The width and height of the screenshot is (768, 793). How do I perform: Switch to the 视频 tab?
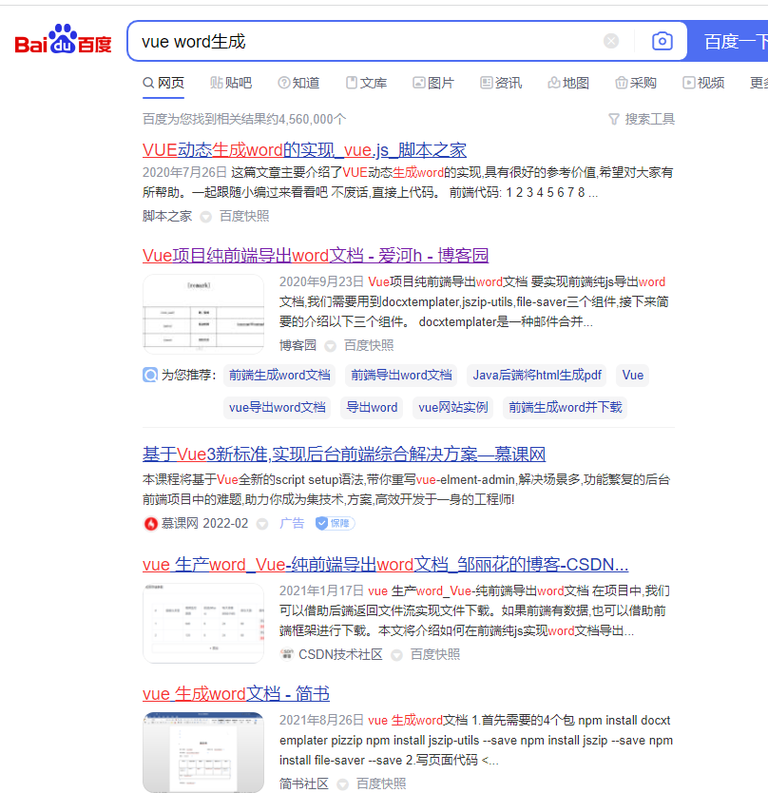click(x=703, y=83)
